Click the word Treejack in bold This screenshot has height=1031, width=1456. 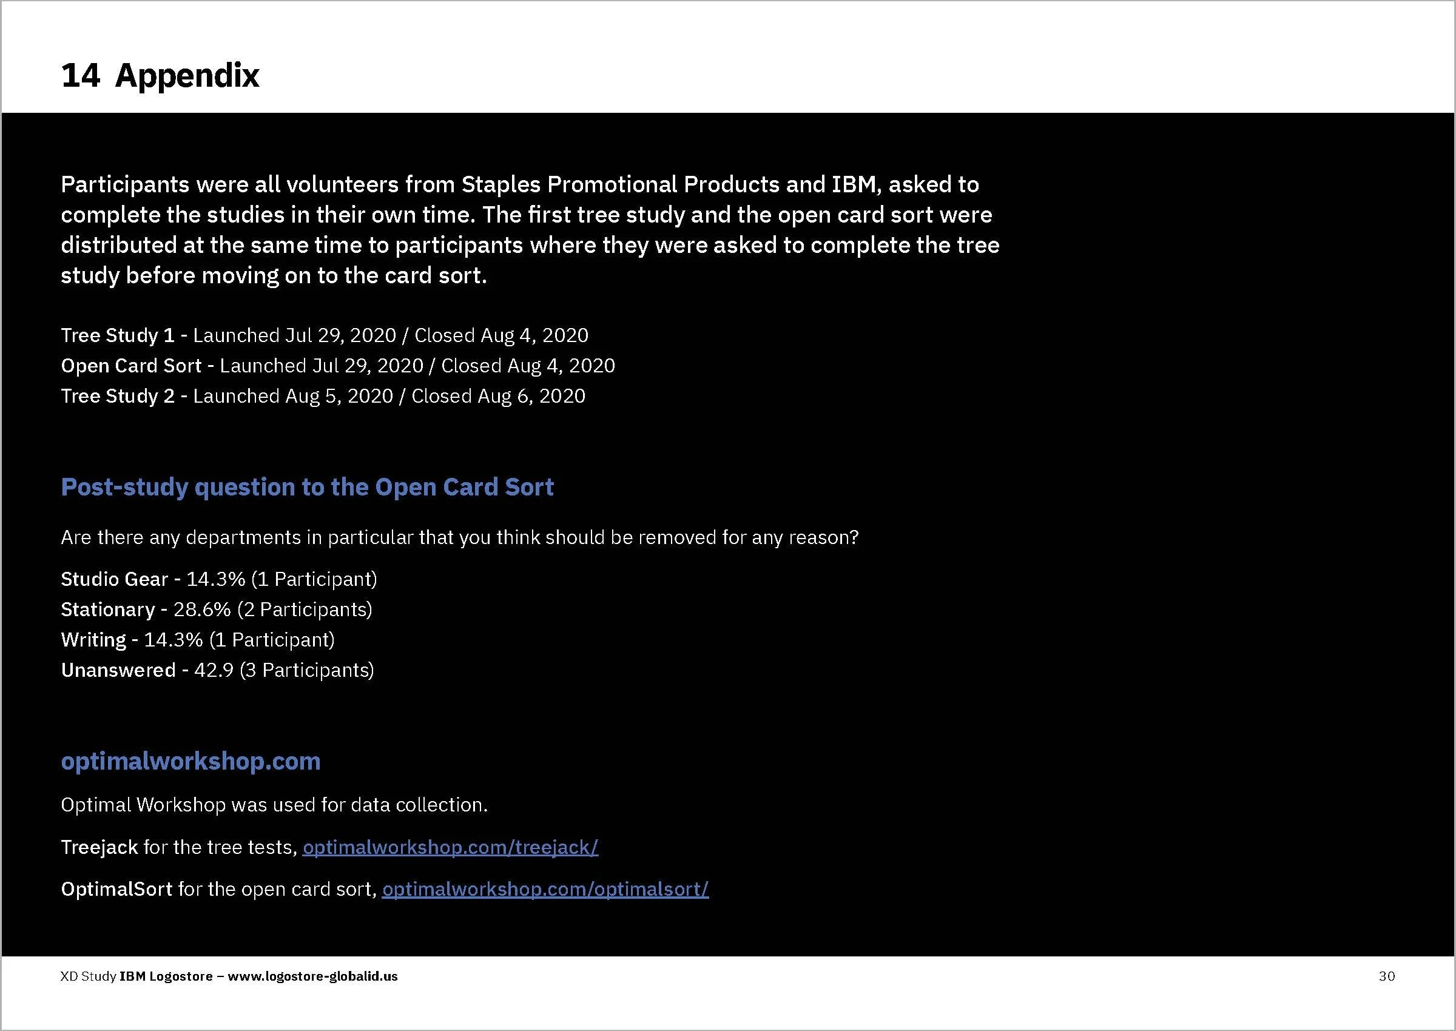point(99,847)
